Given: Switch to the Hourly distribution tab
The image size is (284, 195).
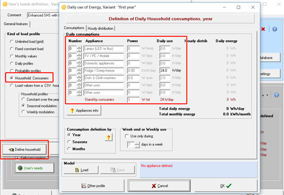Looking at the screenshot, I should 100,28.
